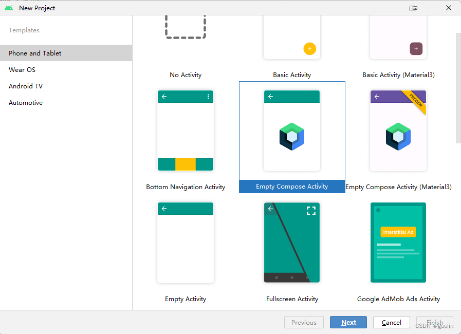Open the Wear OS templates category

coord(66,70)
